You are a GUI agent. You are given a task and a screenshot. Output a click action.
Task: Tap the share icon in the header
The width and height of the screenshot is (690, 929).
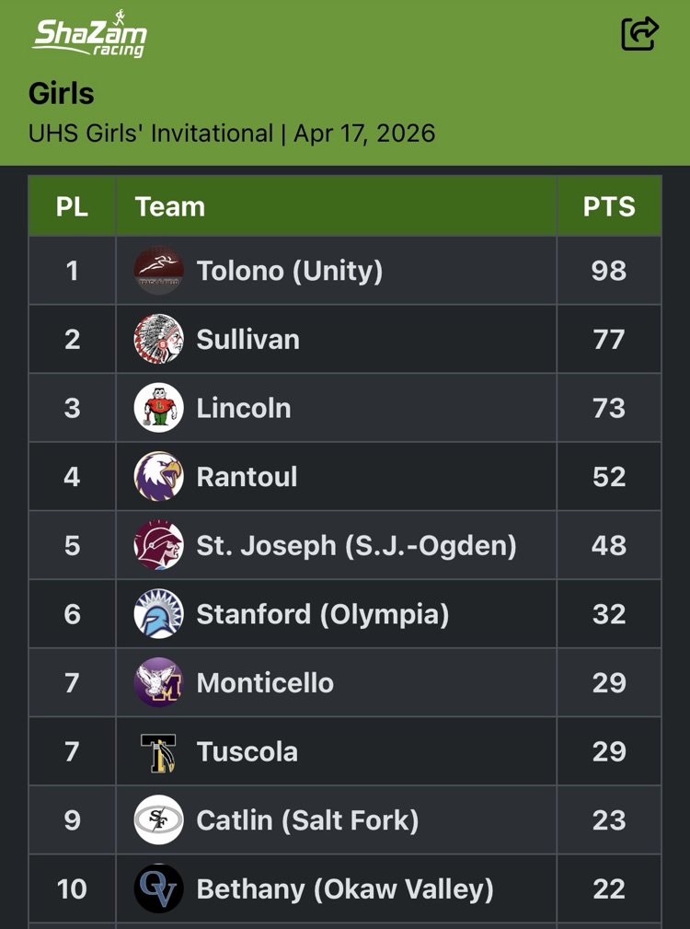(639, 34)
